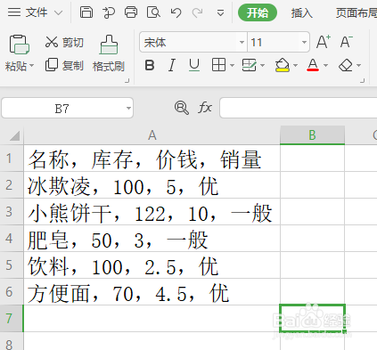
Task: Click cell with 肥皂，50，3，一般
Action: tap(152, 239)
